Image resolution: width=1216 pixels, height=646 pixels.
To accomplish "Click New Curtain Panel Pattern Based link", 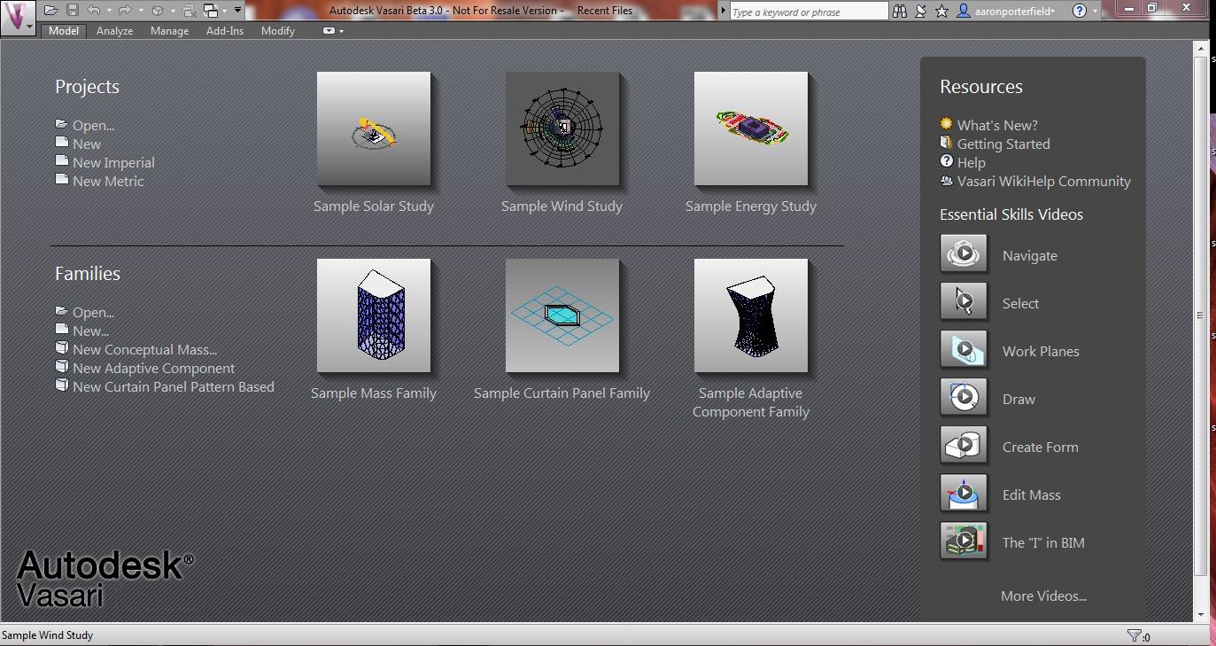I will 174,387.
